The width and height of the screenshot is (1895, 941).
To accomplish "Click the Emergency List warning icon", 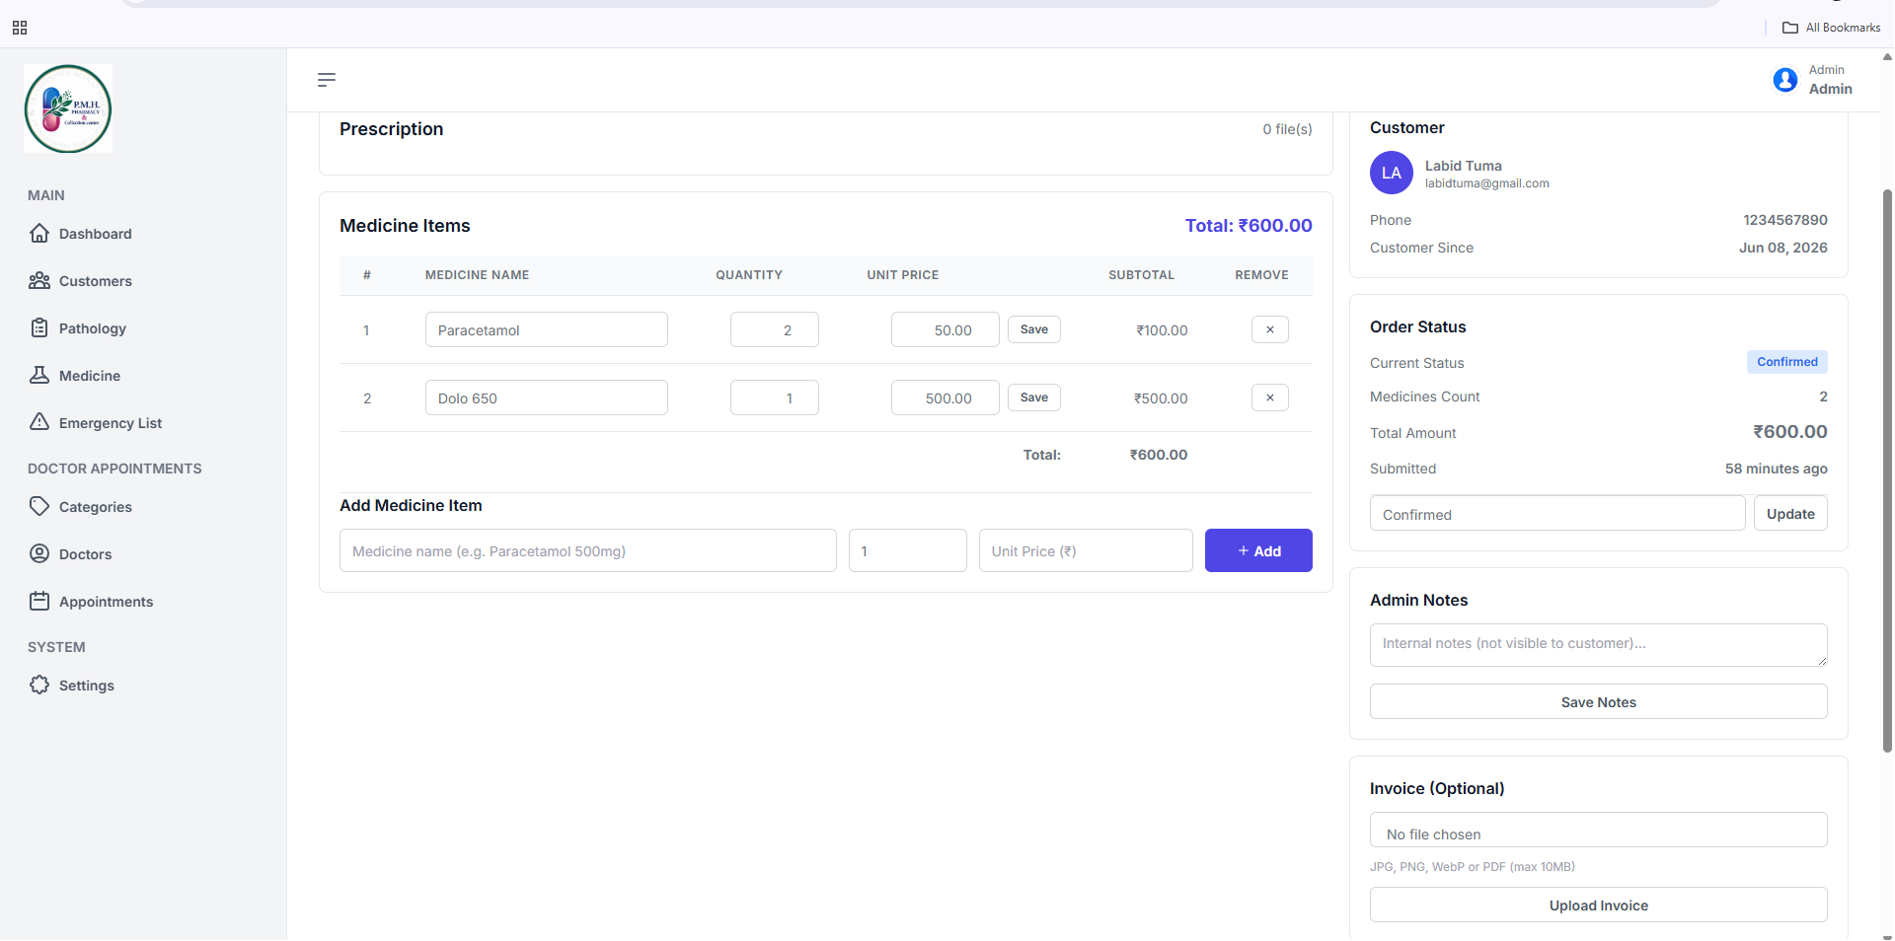I will pos(39,422).
